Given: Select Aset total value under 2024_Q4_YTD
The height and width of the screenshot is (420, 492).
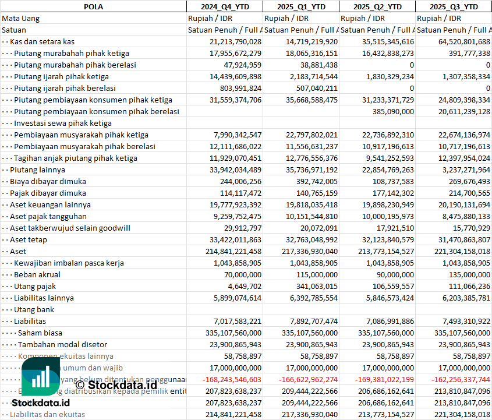Looking at the screenshot, I should coord(225,251).
